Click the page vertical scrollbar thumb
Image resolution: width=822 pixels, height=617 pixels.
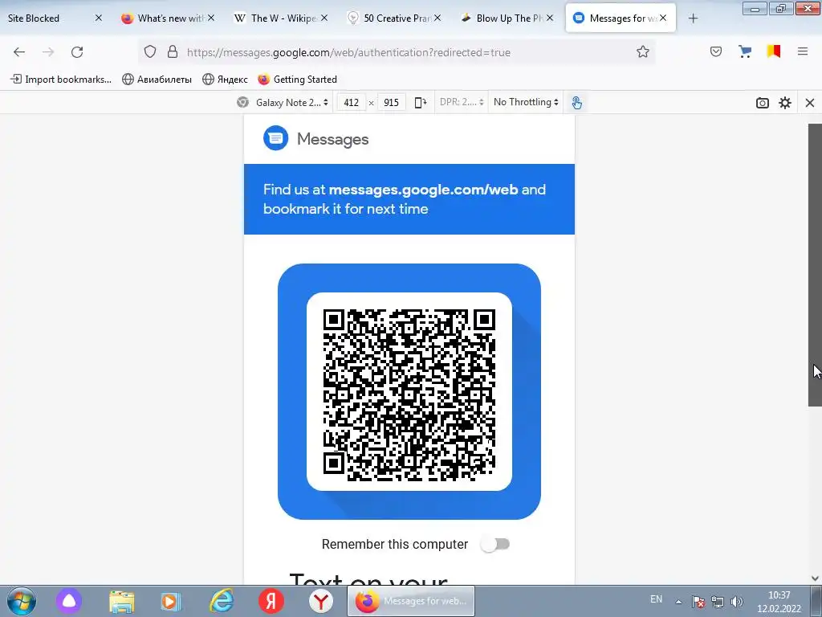coord(815,265)
